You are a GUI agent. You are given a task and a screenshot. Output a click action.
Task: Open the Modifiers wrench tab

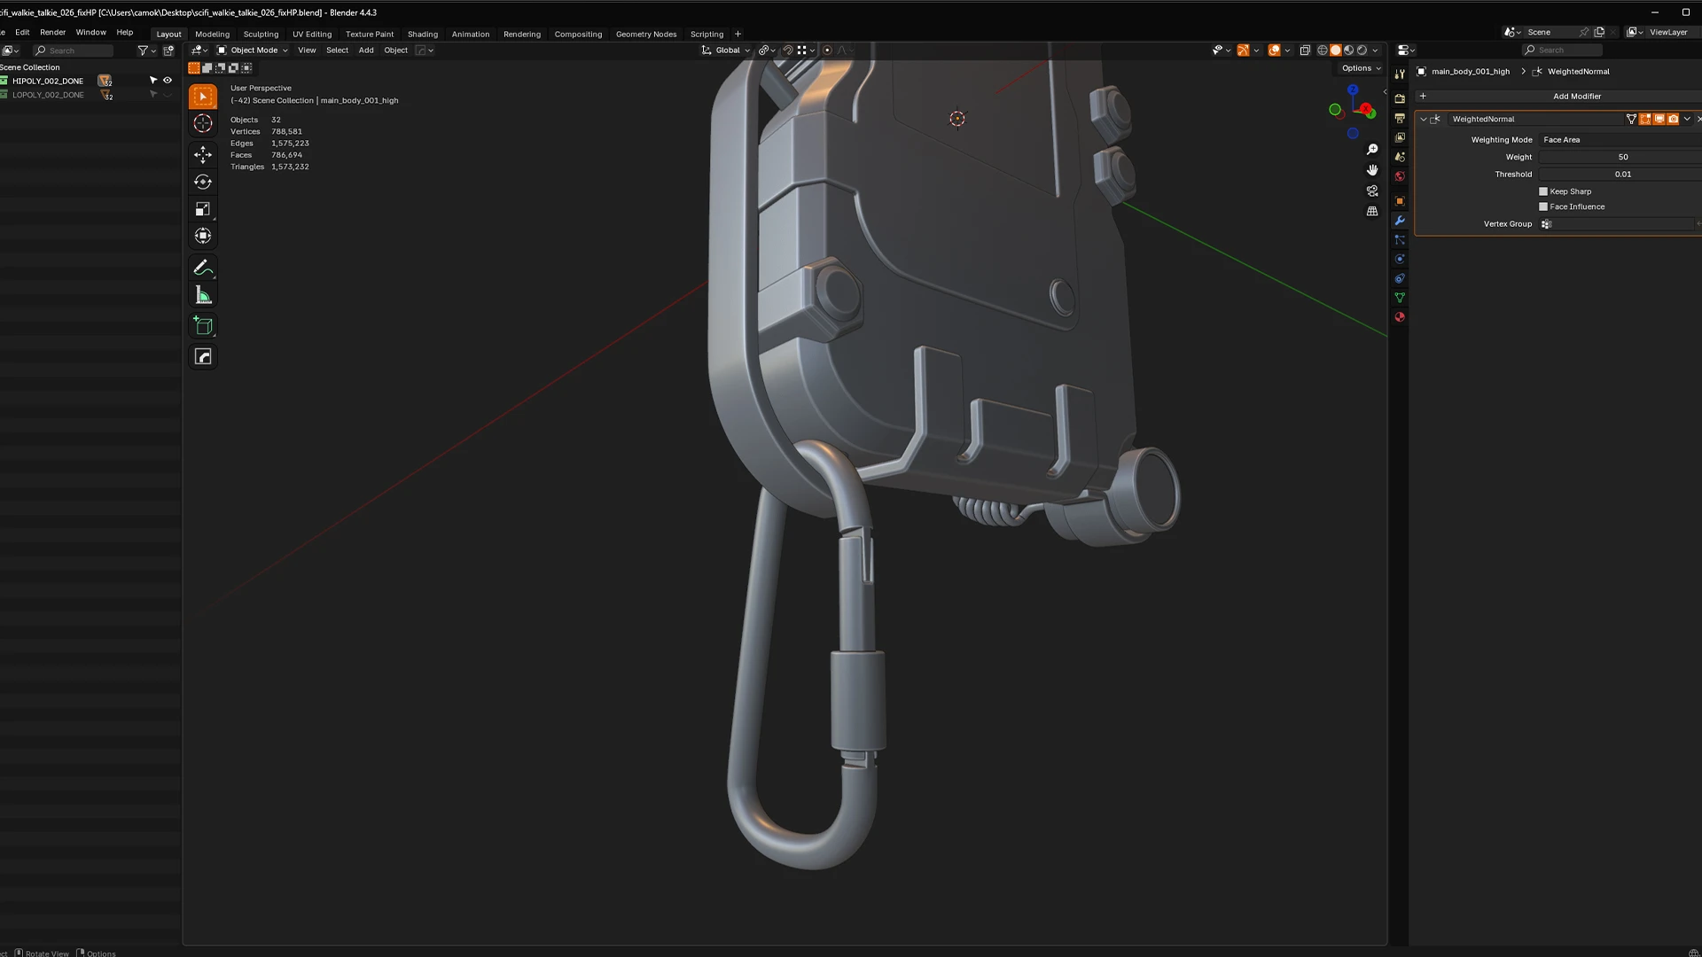coord(1400,221)
